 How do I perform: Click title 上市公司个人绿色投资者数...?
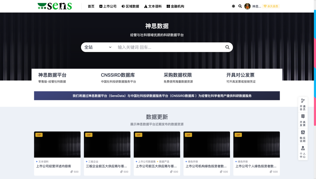(x=256, y=166)
